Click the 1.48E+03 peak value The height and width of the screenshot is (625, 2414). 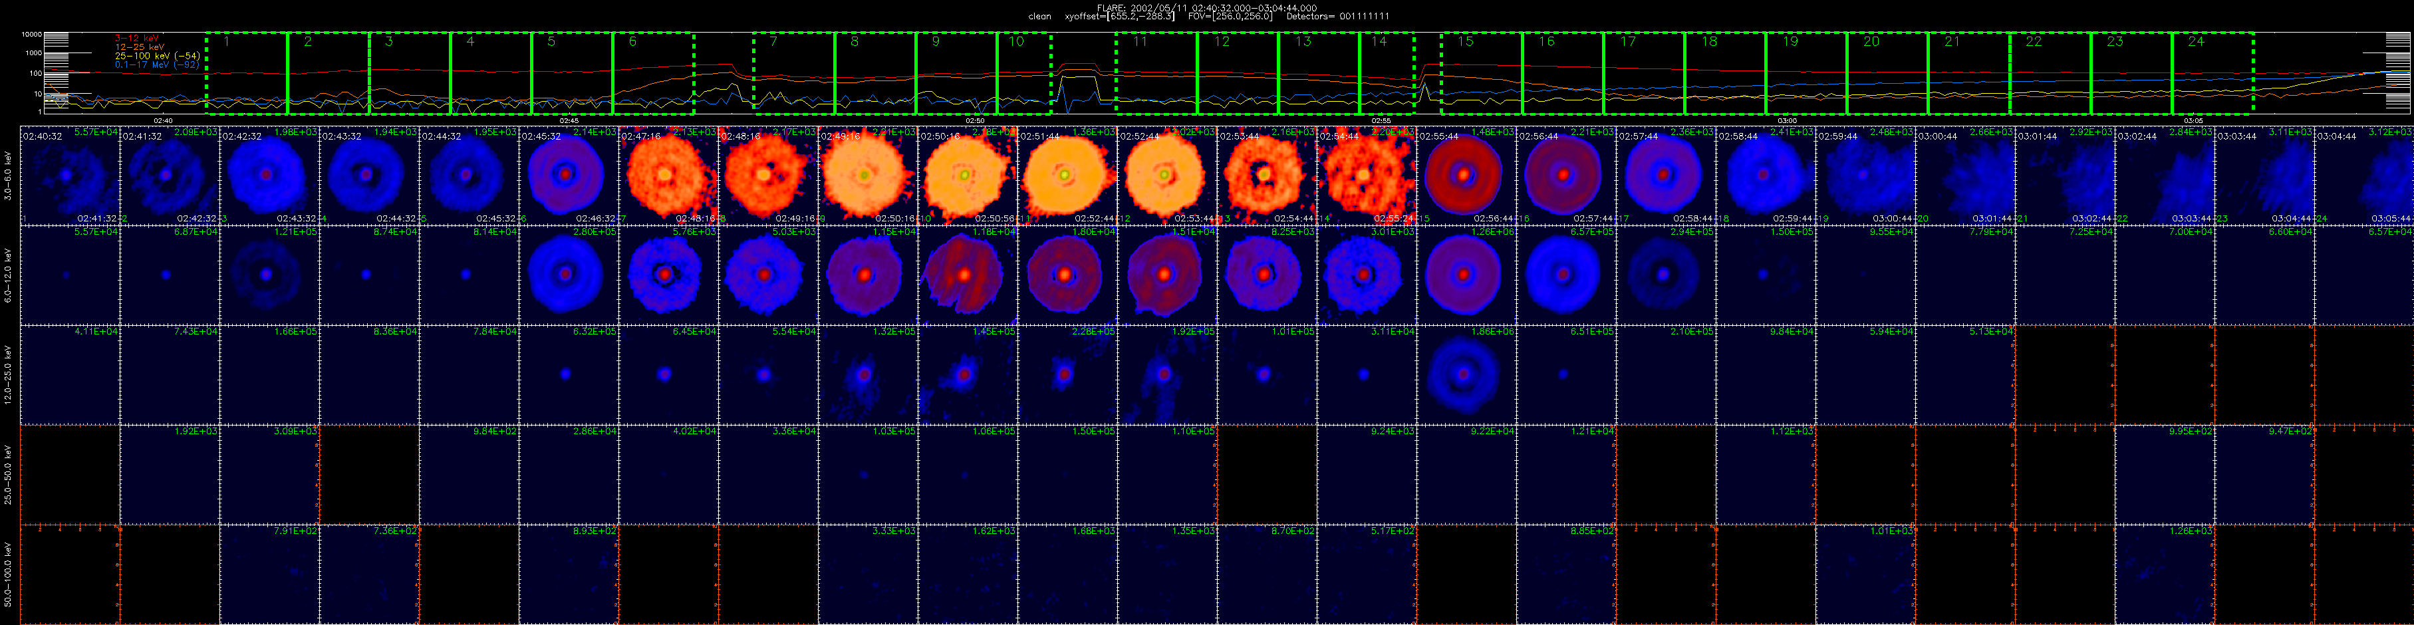pyautogui.click(x=1494, y=132)
